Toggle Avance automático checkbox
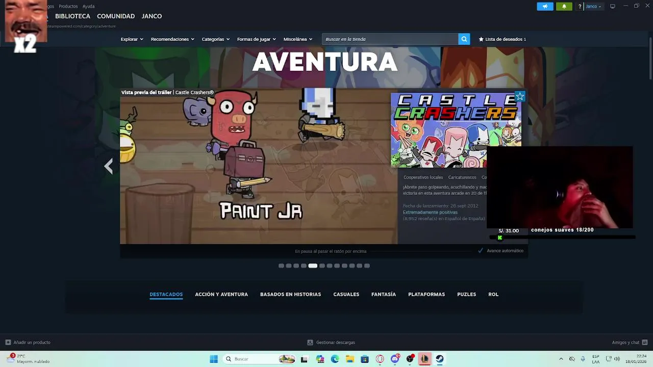 pyautogui.click(x=481, y=251)
